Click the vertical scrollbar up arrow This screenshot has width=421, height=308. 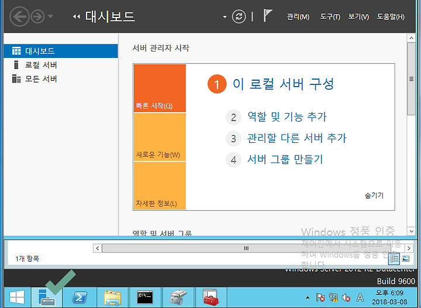(411, 38)
